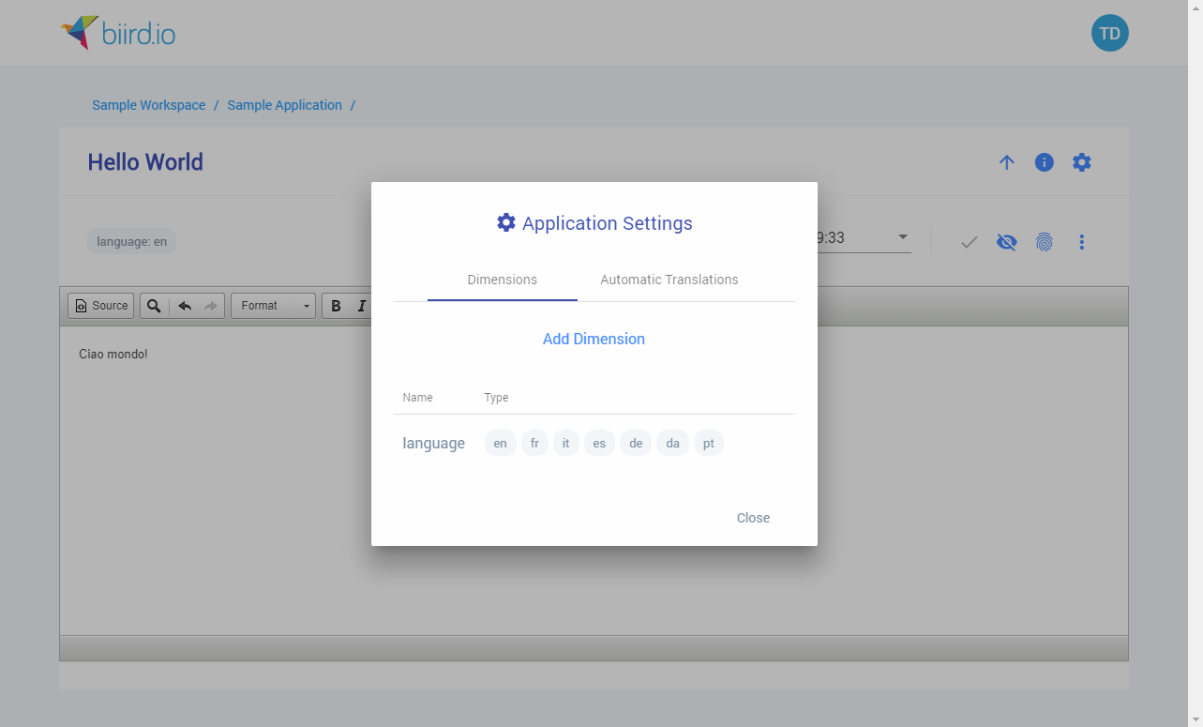Toggle bold formatting in the editor
The image size is (1203, 727).
click(x=336, y=306)
